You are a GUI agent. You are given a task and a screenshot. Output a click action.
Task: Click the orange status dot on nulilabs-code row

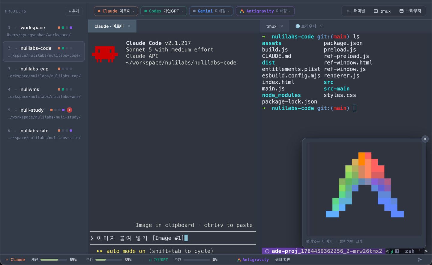coord(59,48)
